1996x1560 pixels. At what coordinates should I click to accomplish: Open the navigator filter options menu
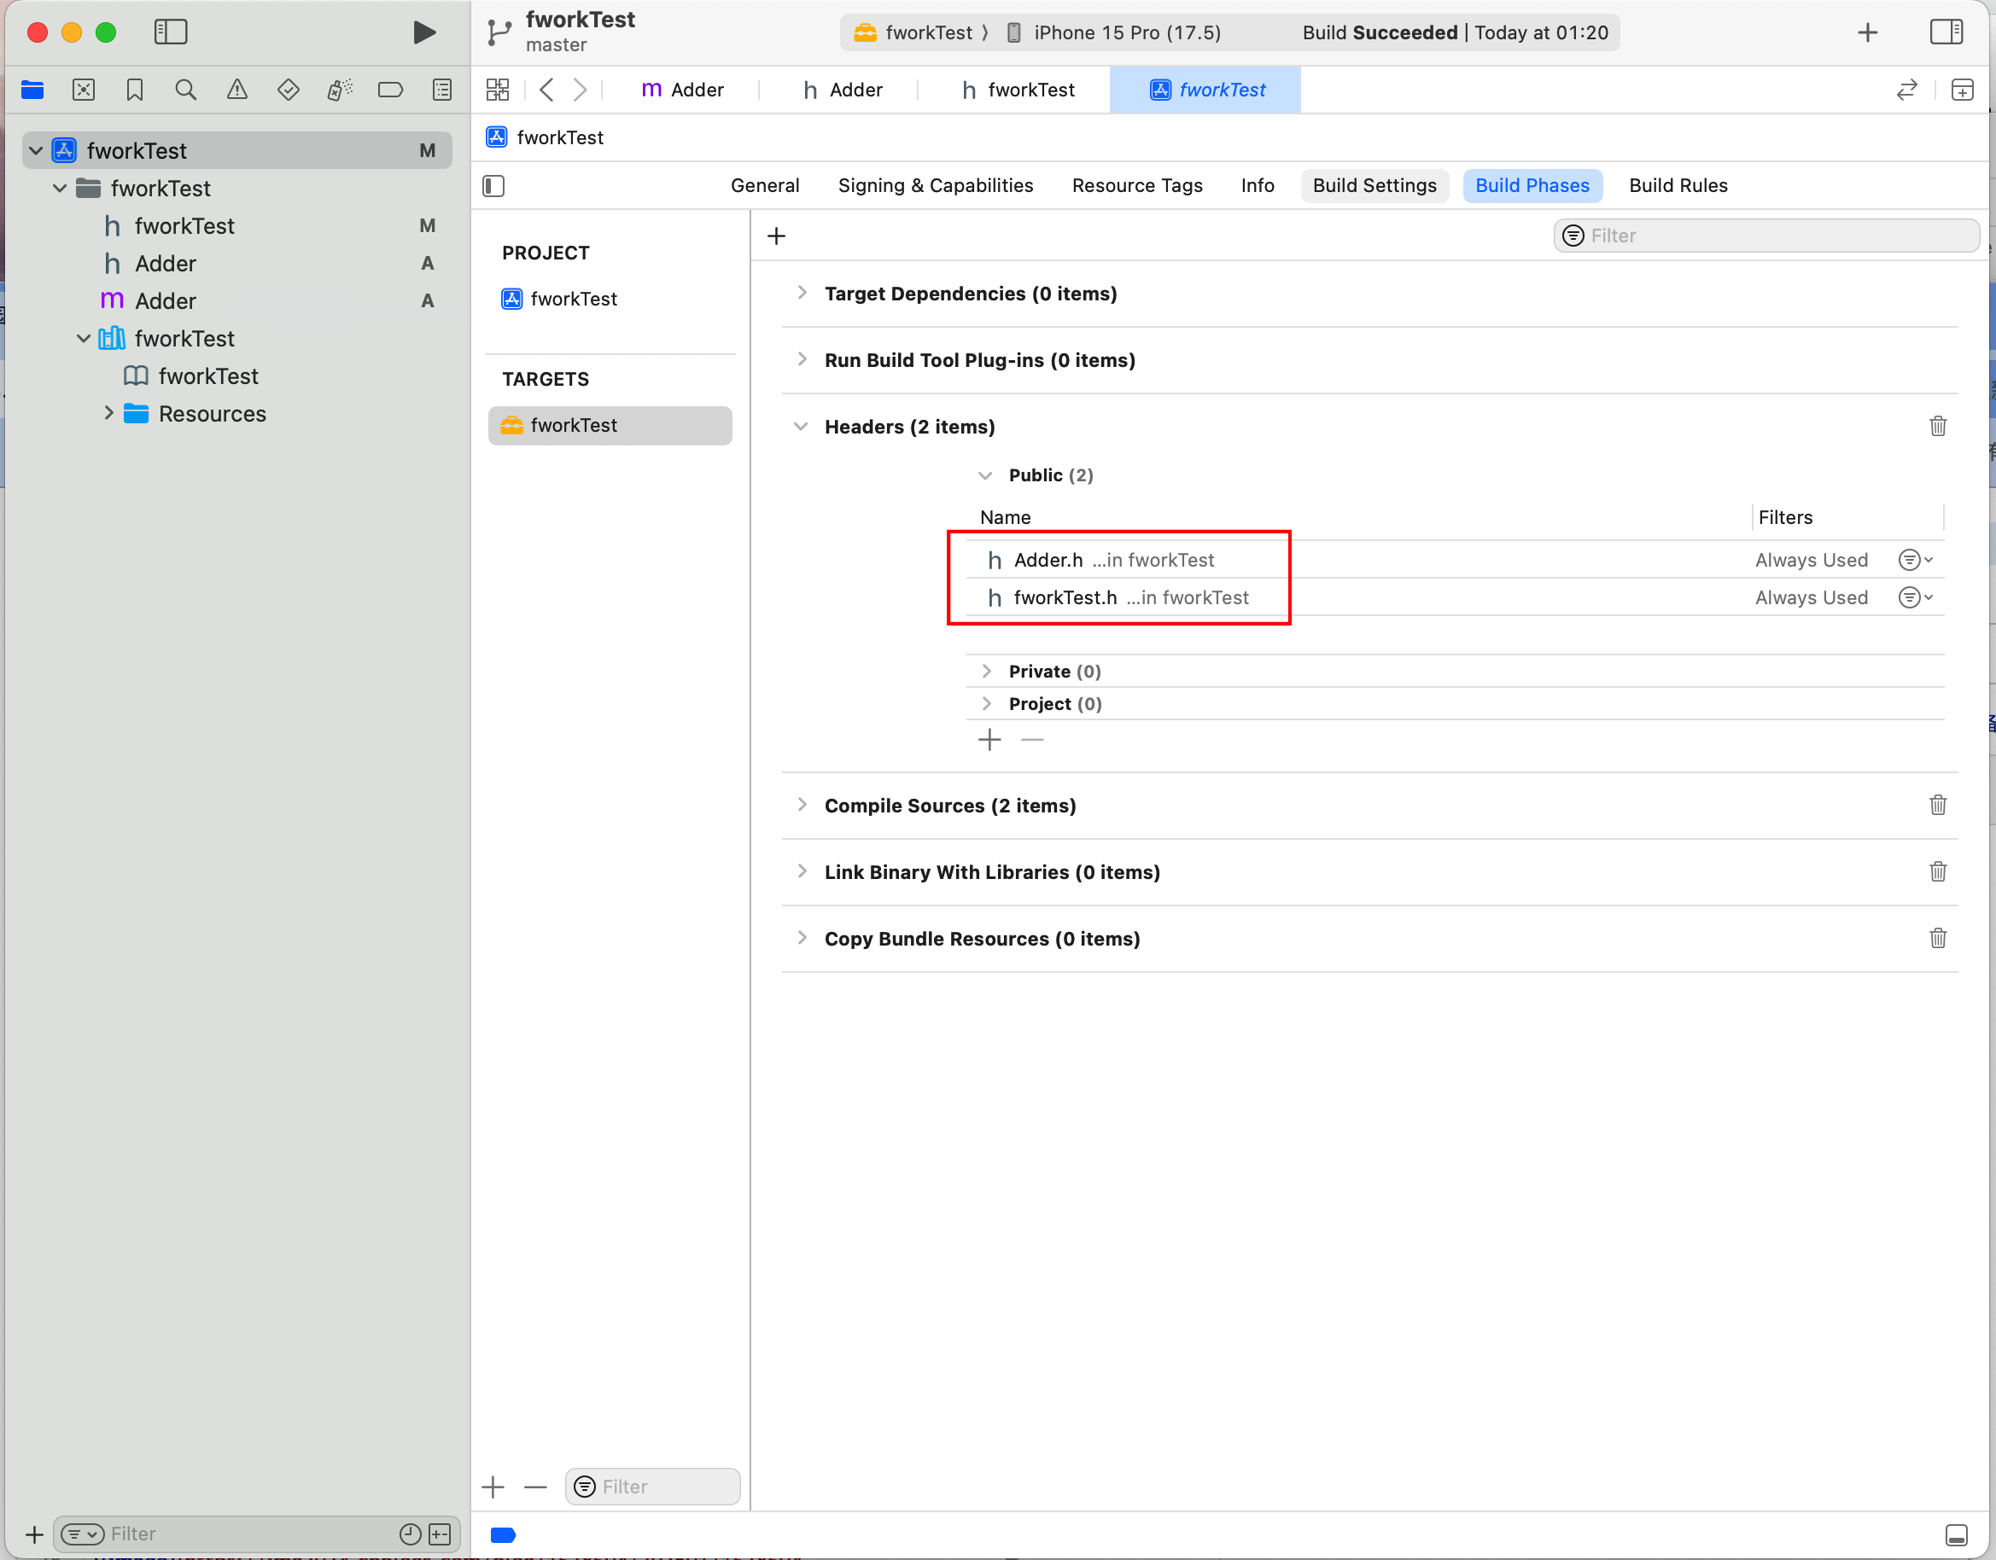pyautogui.click(x=82, y=1534)
